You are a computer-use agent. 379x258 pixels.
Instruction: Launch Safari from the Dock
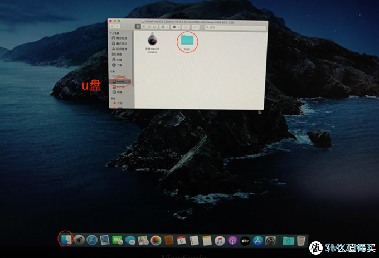(x=92, y=240)
